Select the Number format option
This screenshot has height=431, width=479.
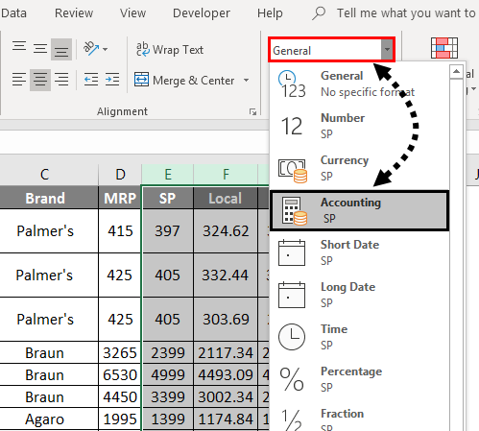pyautogui.click(x=359, y=126)
